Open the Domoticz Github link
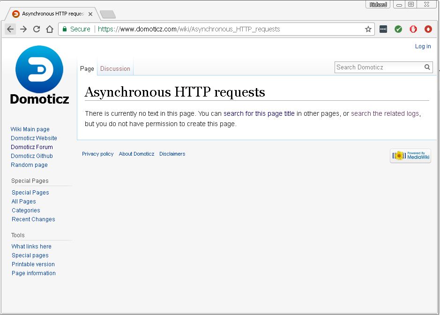The width and height of the screenshot is (440, 315). pyautogui.click(x=32, y=156)
